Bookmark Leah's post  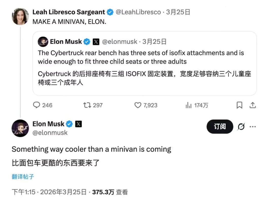[239, 105]
